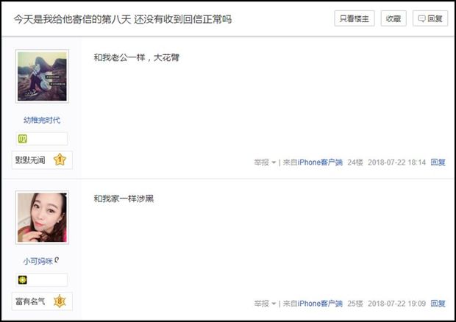Click the green badge icon under 幼稚完时代
Screen dimensions: 456x322
(23, 139)
